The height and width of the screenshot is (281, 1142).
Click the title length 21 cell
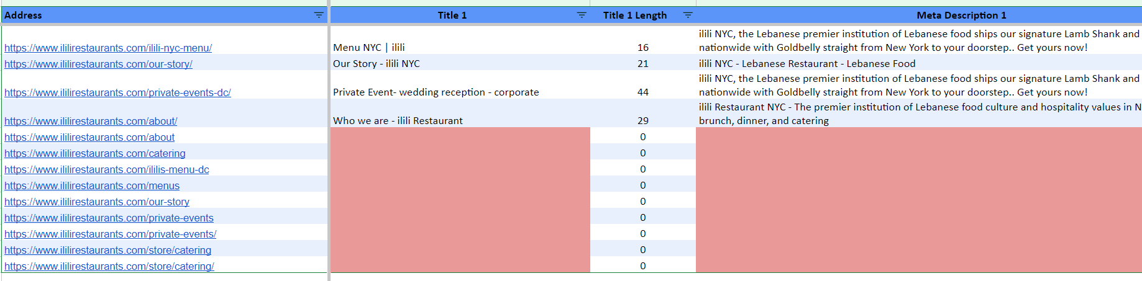pos(643,62)
